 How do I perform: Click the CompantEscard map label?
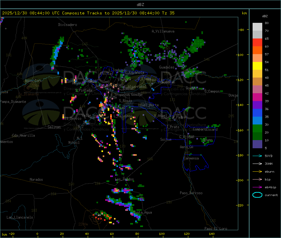click(x=205, y=129)
